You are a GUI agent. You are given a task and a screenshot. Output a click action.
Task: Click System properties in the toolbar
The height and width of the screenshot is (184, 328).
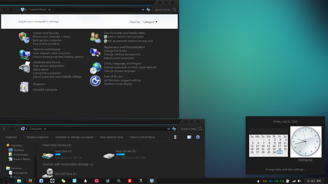pyautogui.click(x=38, y=137)
